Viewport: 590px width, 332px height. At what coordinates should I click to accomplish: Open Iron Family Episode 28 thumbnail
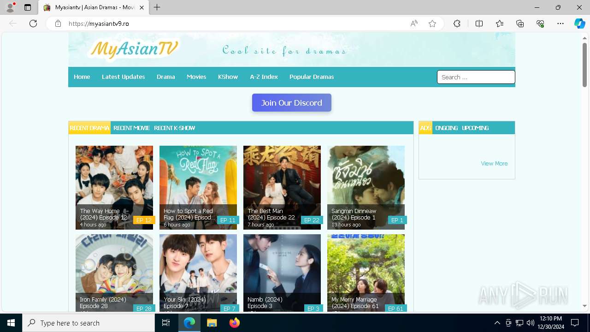click(114, 273)
